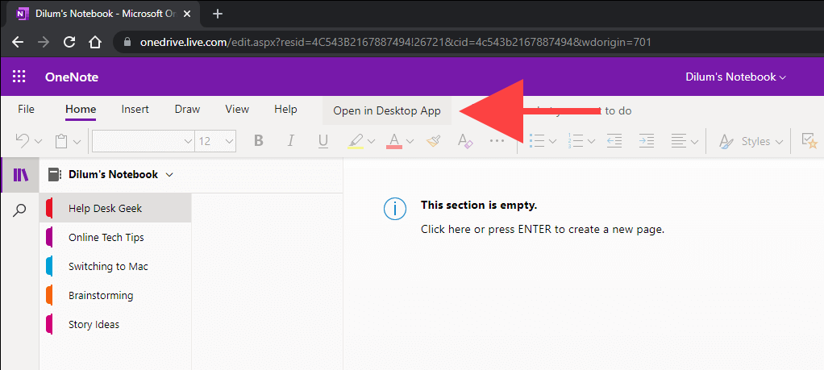Click the Undo icon

[x=22, y=141]
